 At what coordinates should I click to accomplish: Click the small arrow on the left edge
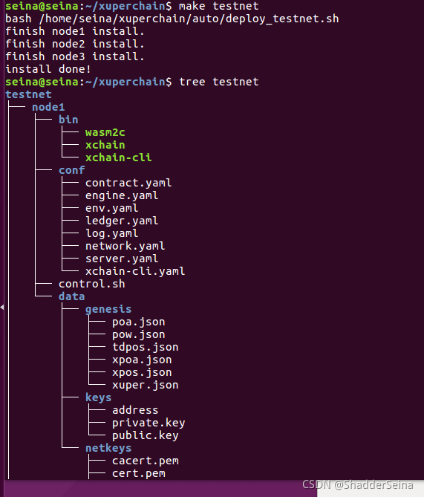(2, 307)
